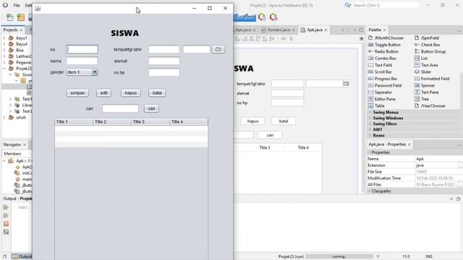This screenshot has height=260, width=463.
Task: Switch to Navigator panel tab
Action: point(12,144)
